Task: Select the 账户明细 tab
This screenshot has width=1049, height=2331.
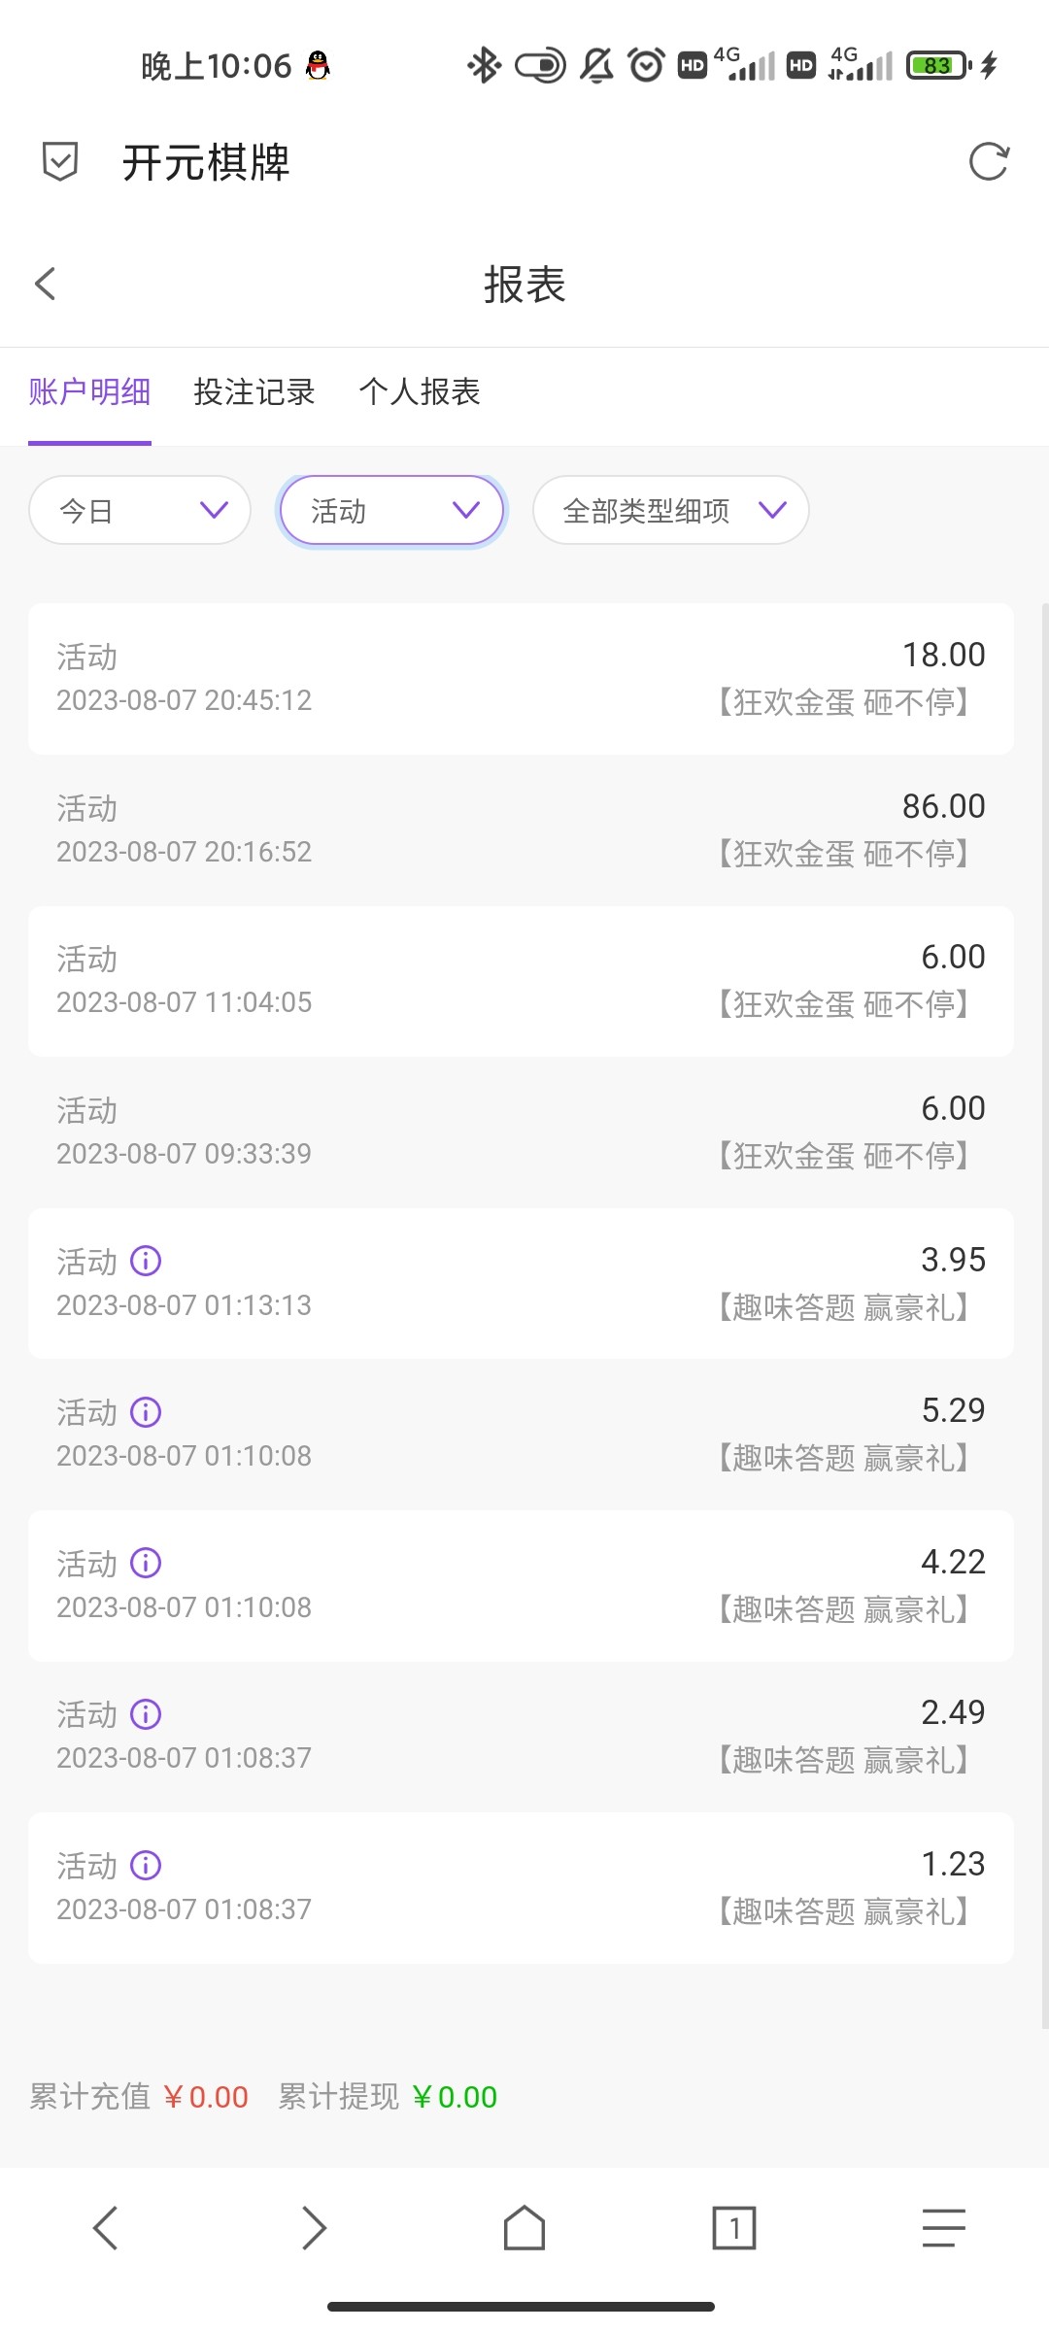Action: pyautogui.click(x=89, y=392)
